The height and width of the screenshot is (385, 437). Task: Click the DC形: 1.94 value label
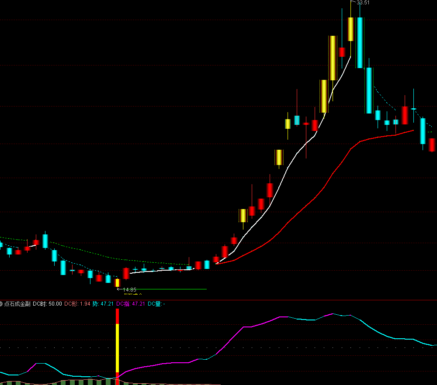(x=77, y=303)
